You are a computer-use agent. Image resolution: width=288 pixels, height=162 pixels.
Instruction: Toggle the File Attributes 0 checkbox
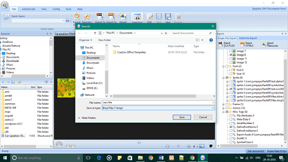(x=231, y=116)
